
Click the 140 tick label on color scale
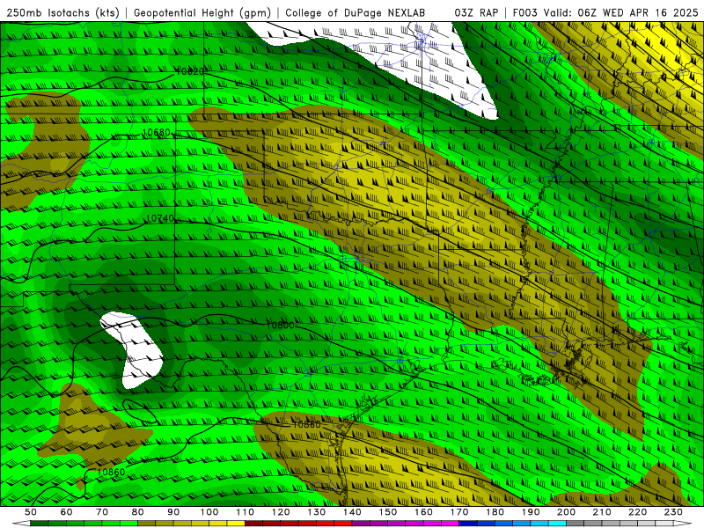coord(352,512)
